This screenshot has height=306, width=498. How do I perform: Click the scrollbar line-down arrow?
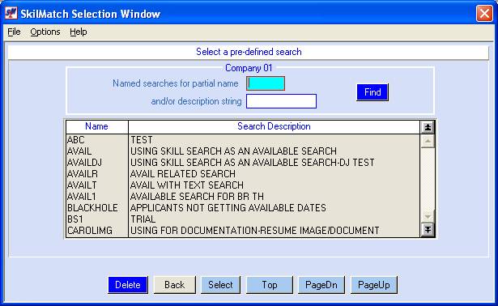click(428, 216)
